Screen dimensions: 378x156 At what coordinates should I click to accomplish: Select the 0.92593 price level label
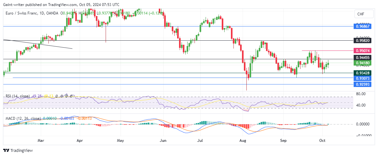[362, 84]
